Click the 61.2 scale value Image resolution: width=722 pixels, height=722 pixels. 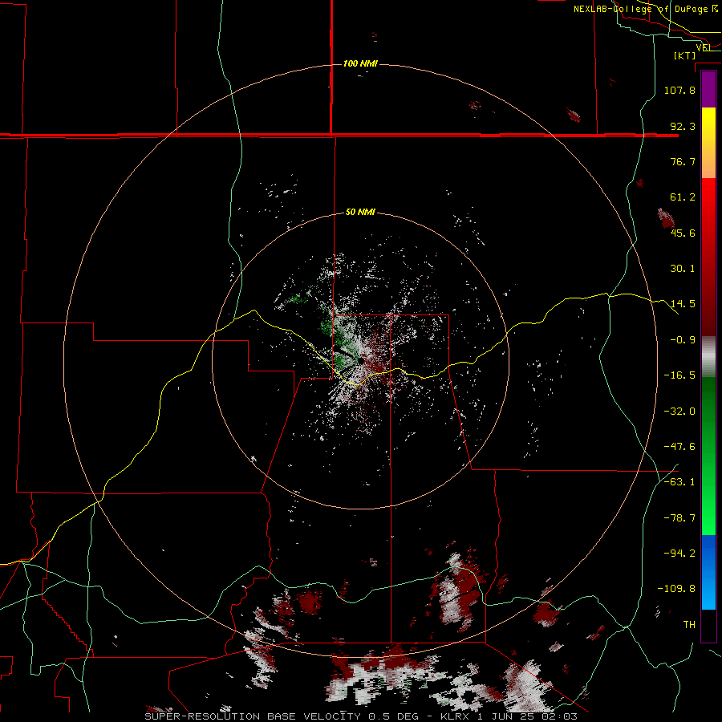click(x=683, y=197)
